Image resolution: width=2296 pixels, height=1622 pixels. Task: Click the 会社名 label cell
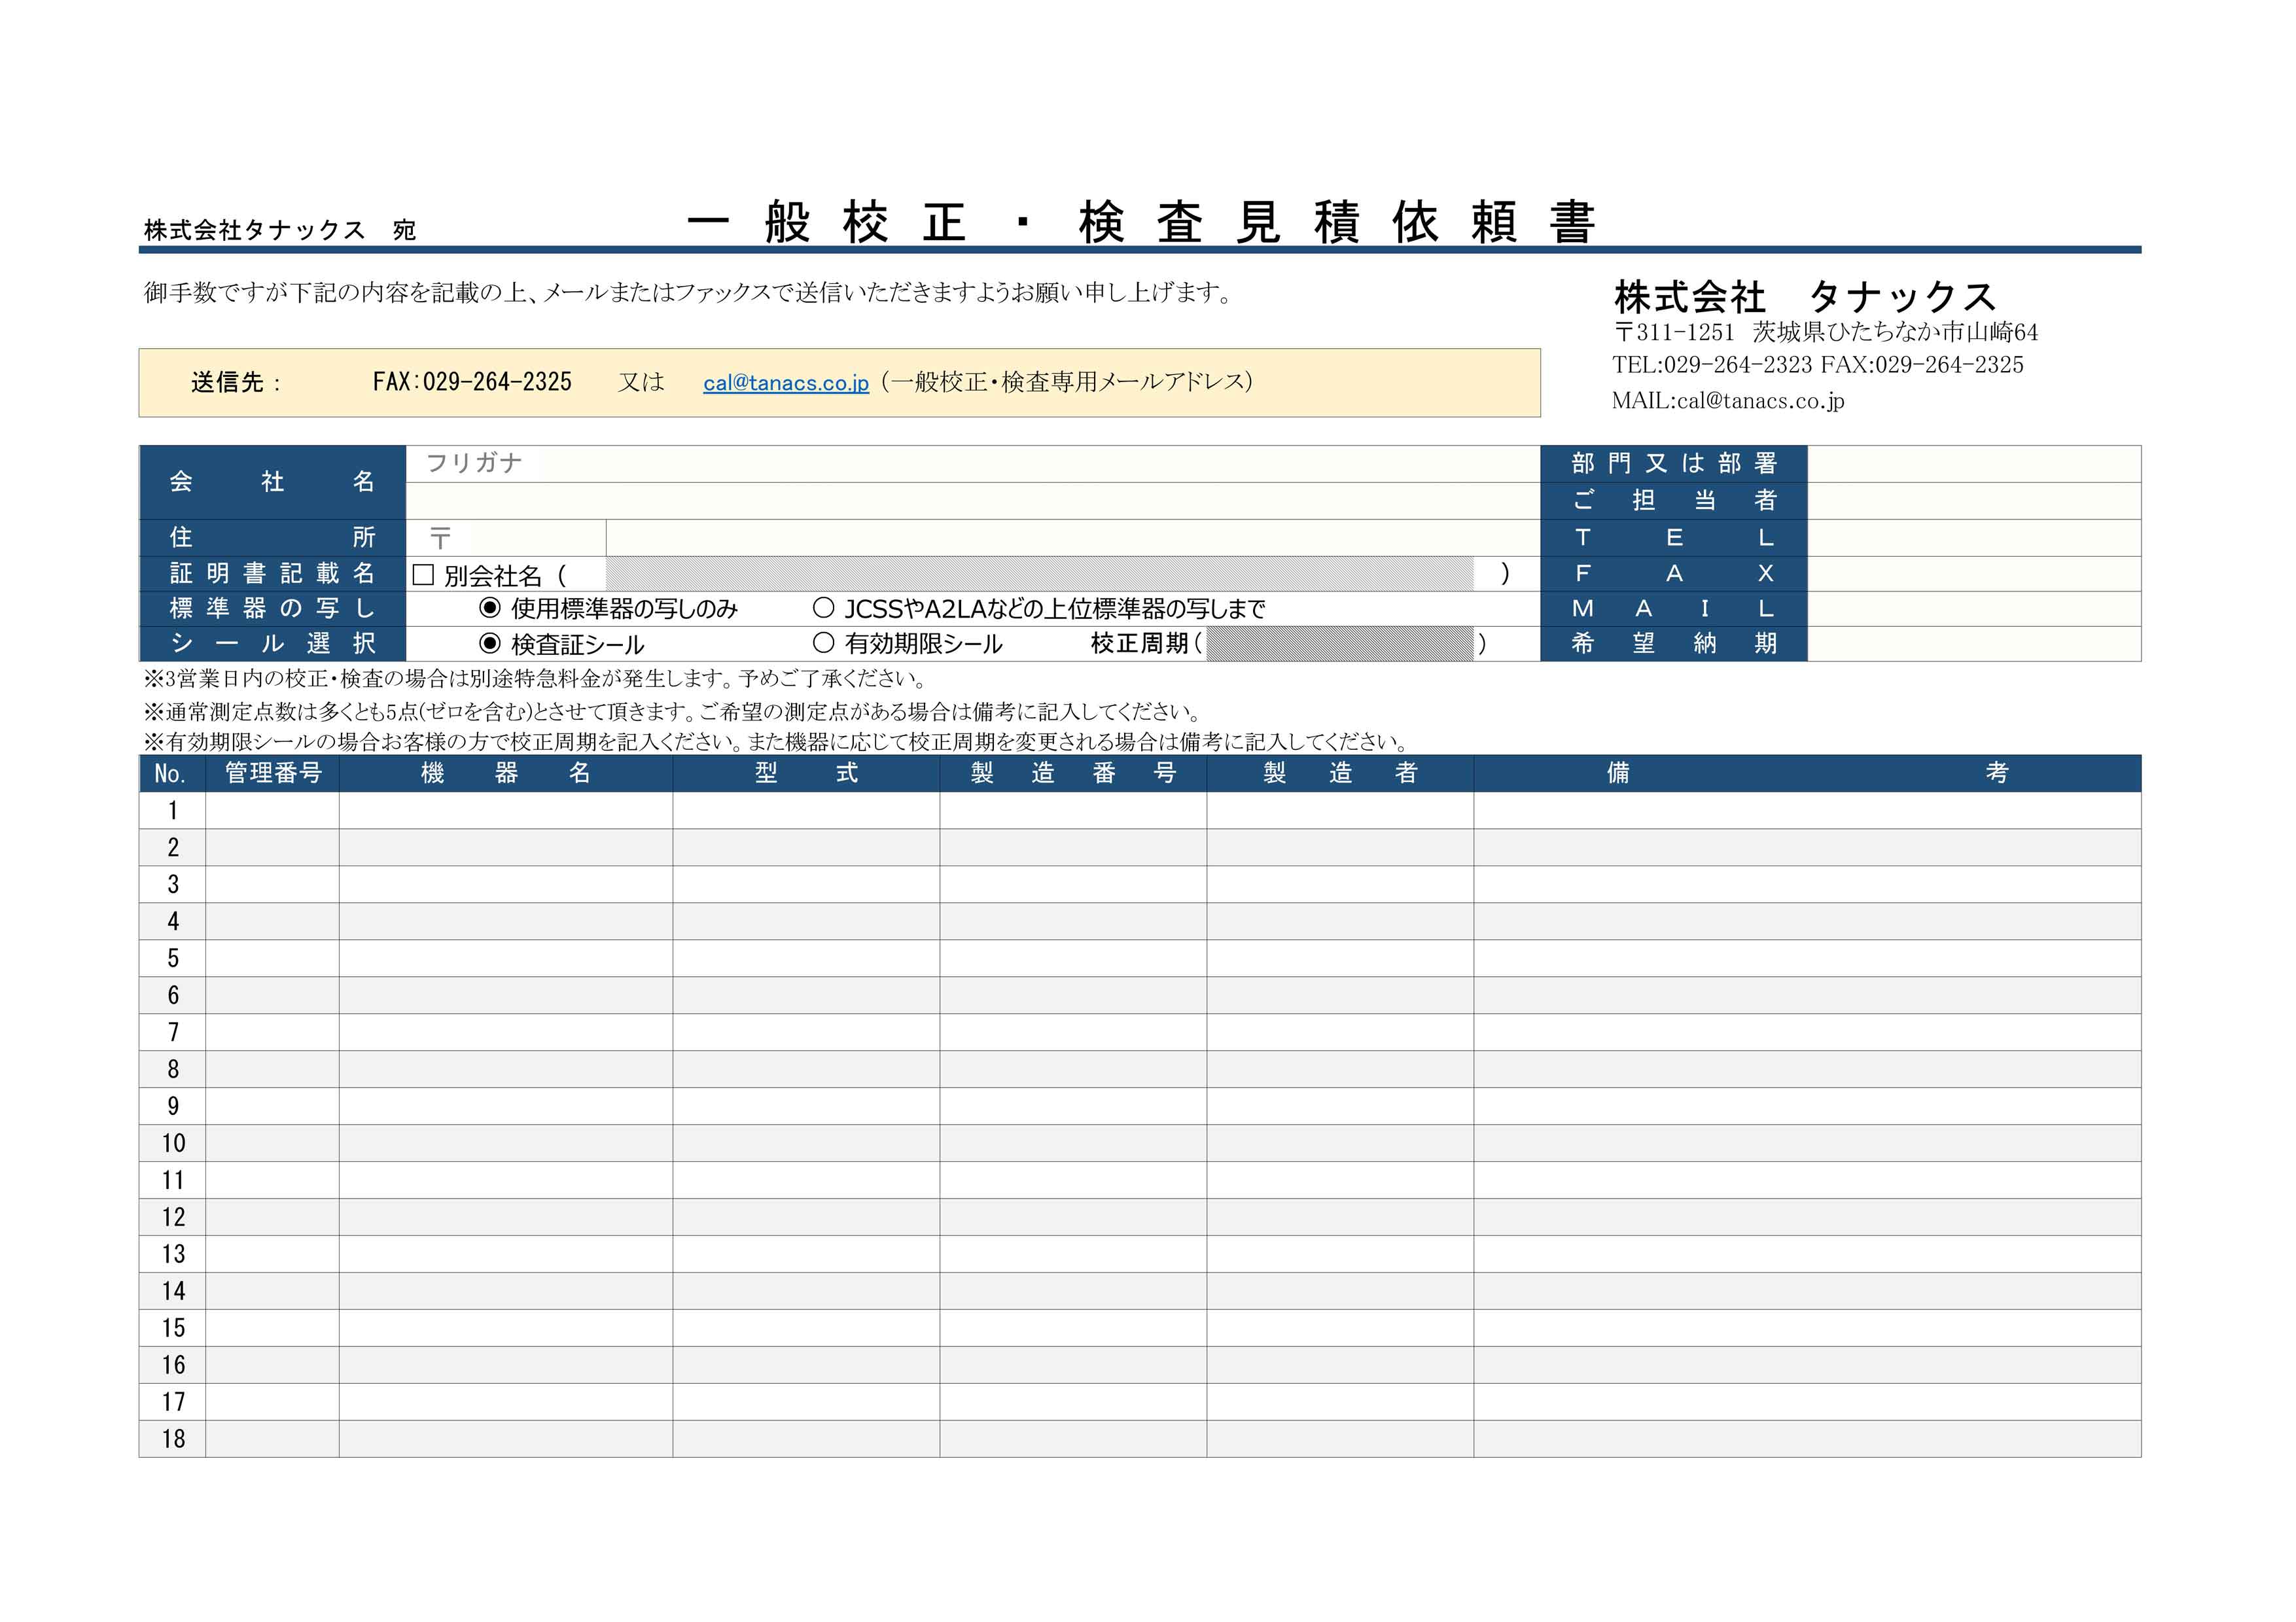click(x=272, y=482)
